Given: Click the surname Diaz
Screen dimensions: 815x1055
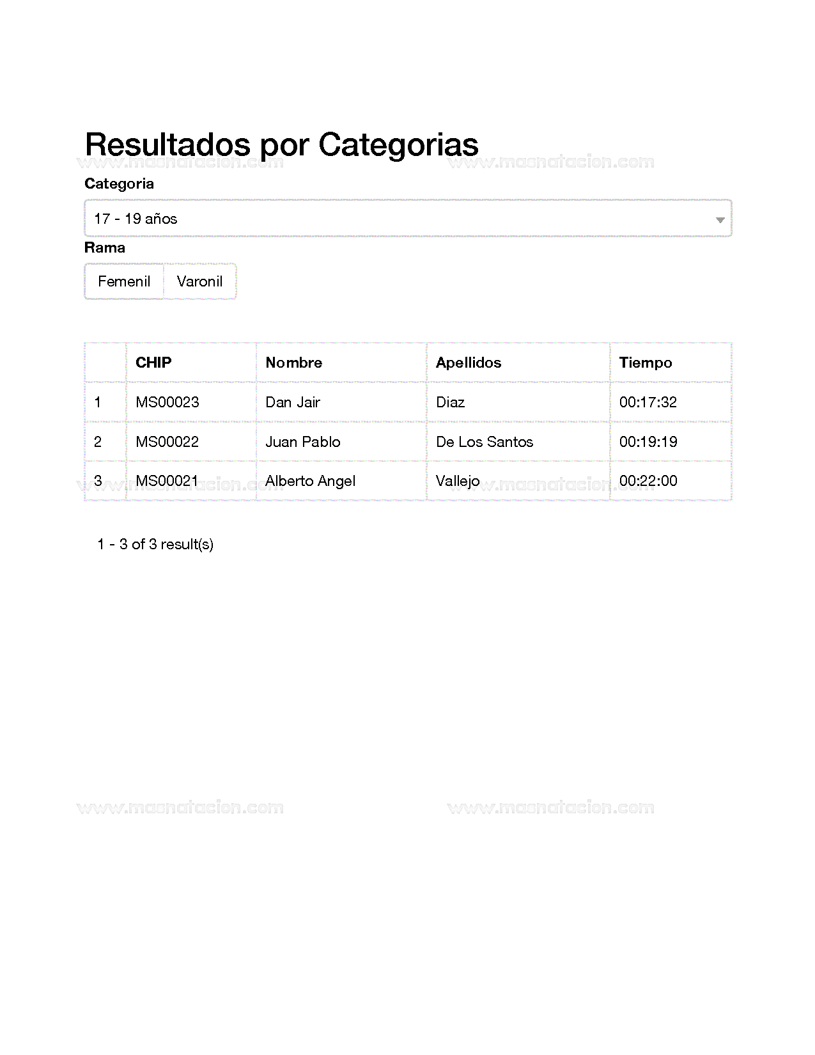Looking at the screenshot, I should (x=451, y=402).
